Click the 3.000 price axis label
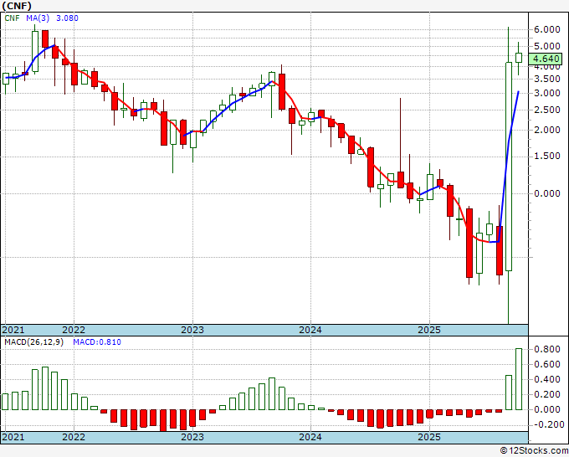569x457 pixels. [547, 93]
